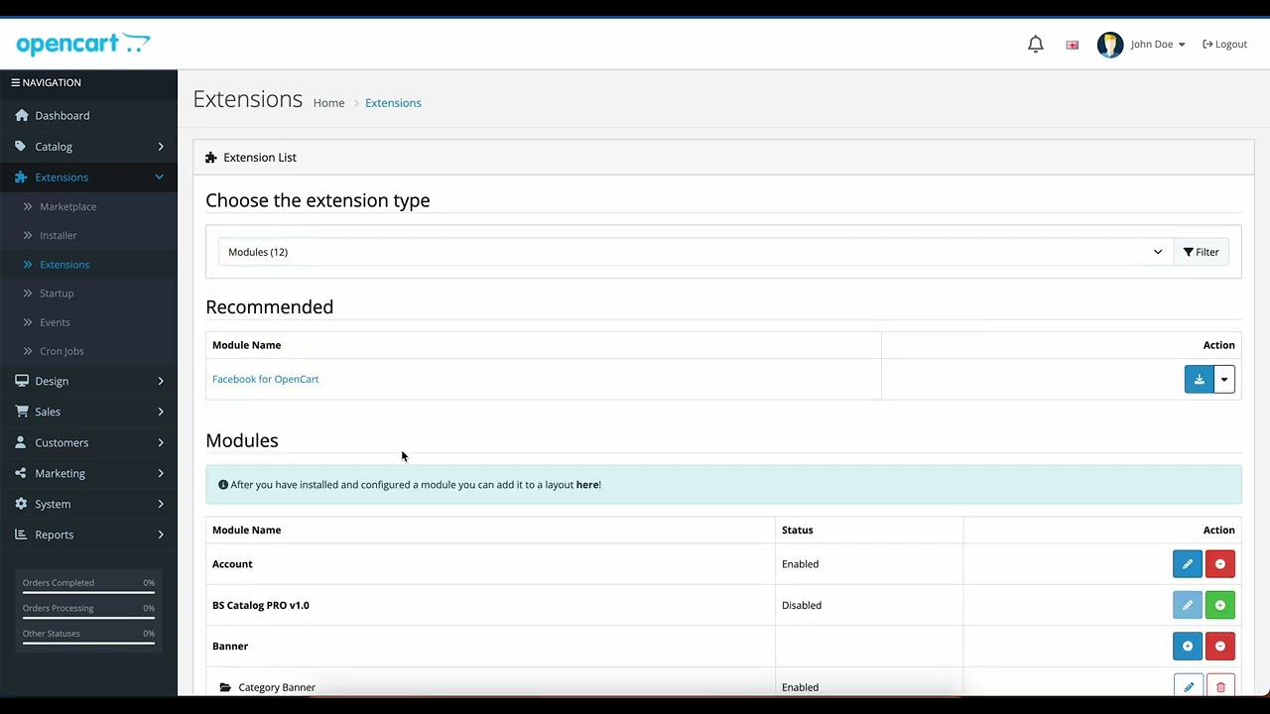Click the language flag icon
The width and height of the screenshot is (1270, 714).
click(1073, 45)
